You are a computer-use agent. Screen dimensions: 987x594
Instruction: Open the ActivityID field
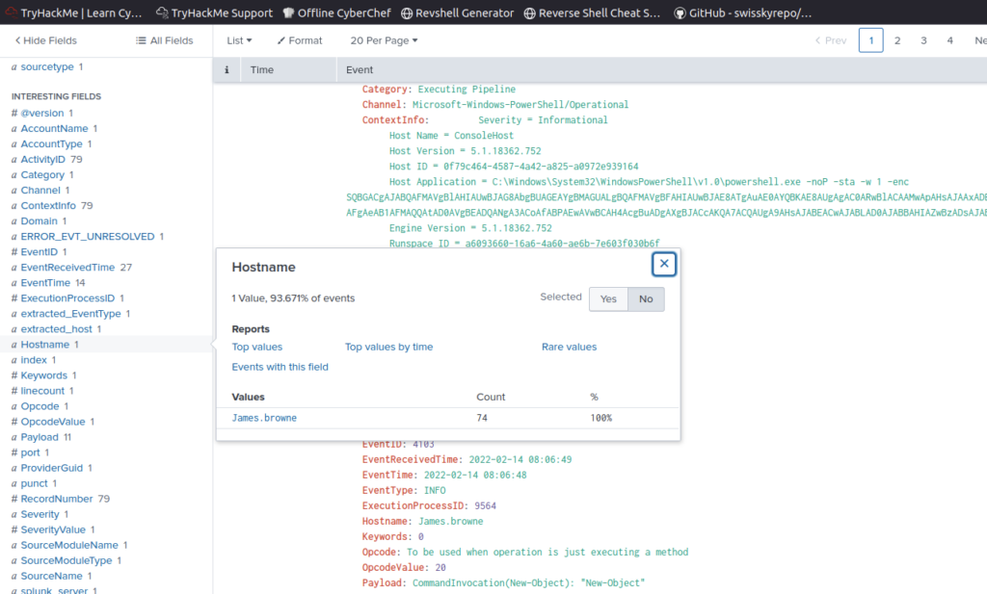point(42,159)
